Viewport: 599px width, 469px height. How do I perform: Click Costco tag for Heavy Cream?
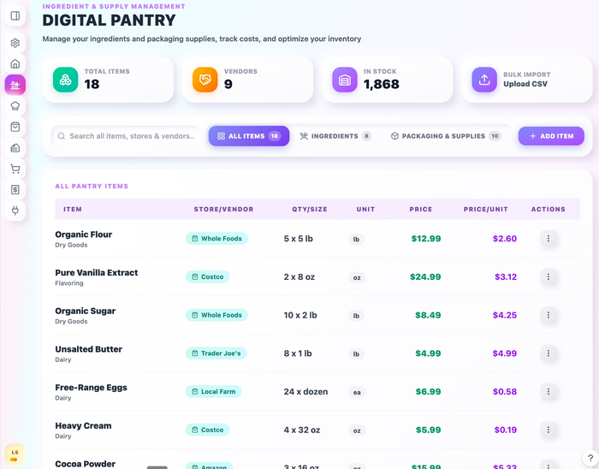click(207, 430)
